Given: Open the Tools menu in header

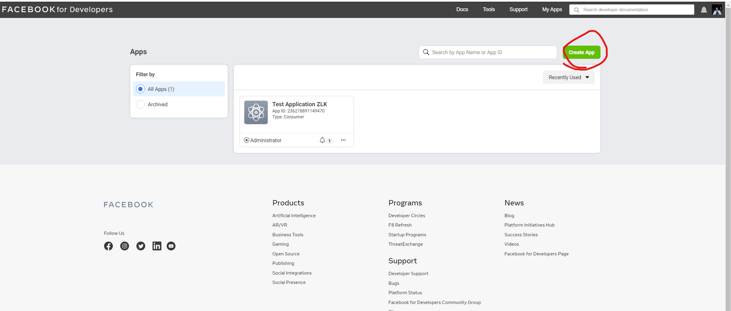Looking at the screenshot, I should click(489, 10).
